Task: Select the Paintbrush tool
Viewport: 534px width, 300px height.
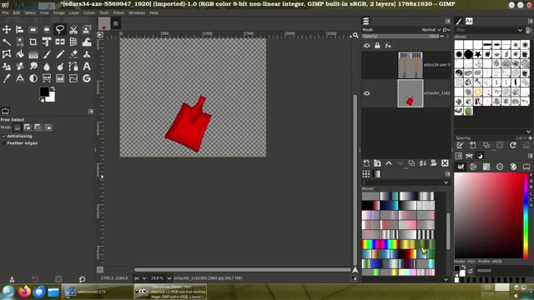Action: point(47,54)
